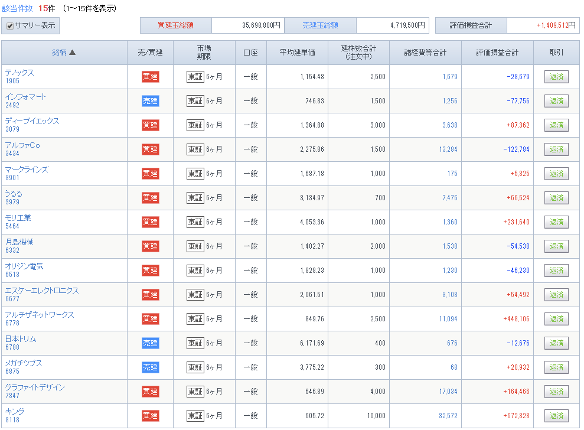Click 平均建単価 column header
This screenshot has height=430, width=584.
297,53
